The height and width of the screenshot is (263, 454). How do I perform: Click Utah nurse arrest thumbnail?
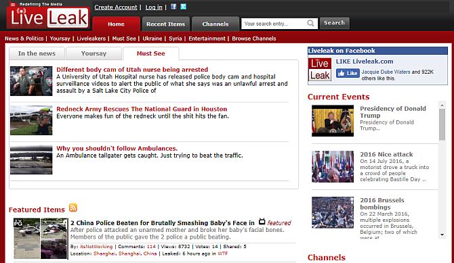[x=31, y=81]
